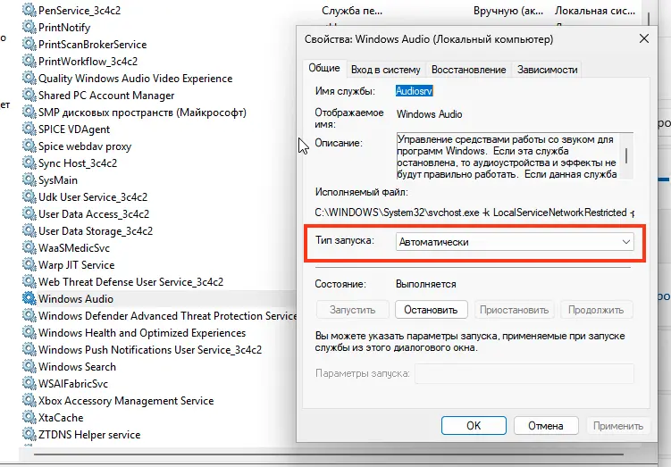The height and width of the screenshot is (467, 671).
Task: Click the gear icon beside SPICE VDAgent
Action: (29, 129)
